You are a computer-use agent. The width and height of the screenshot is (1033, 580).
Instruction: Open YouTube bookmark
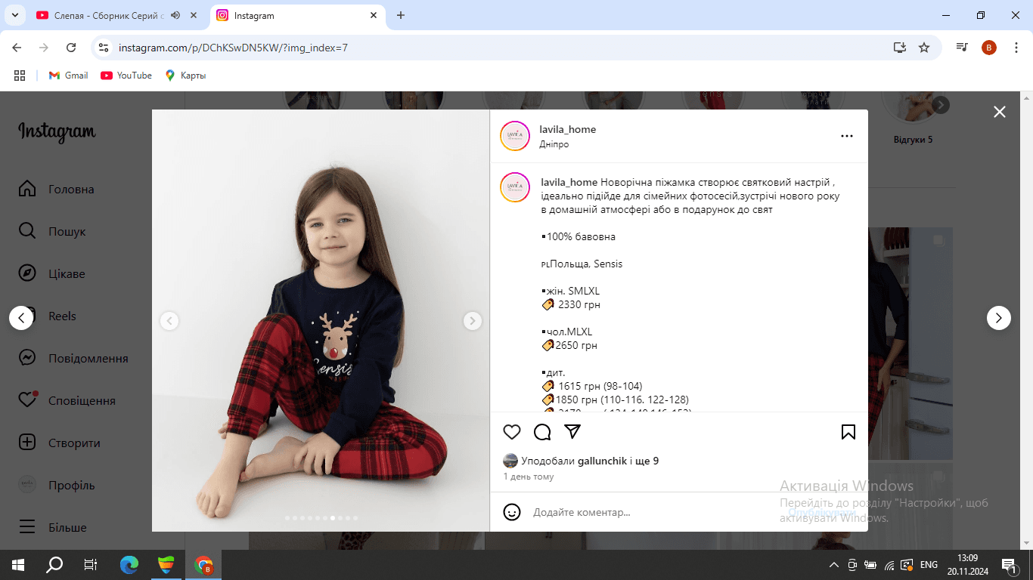[126, 76]
